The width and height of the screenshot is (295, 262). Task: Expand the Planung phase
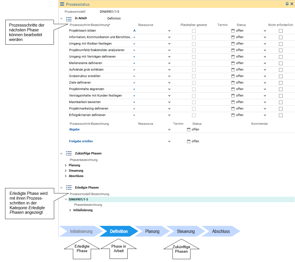[x=66, y=165]
